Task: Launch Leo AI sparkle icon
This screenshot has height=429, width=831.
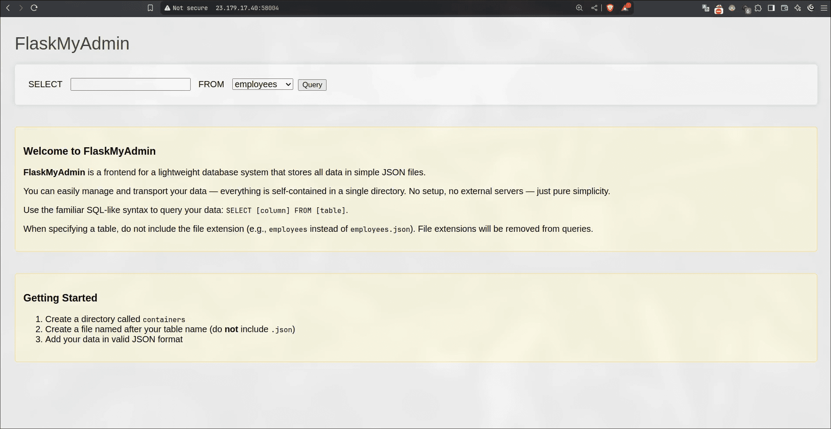Action: 798,7
